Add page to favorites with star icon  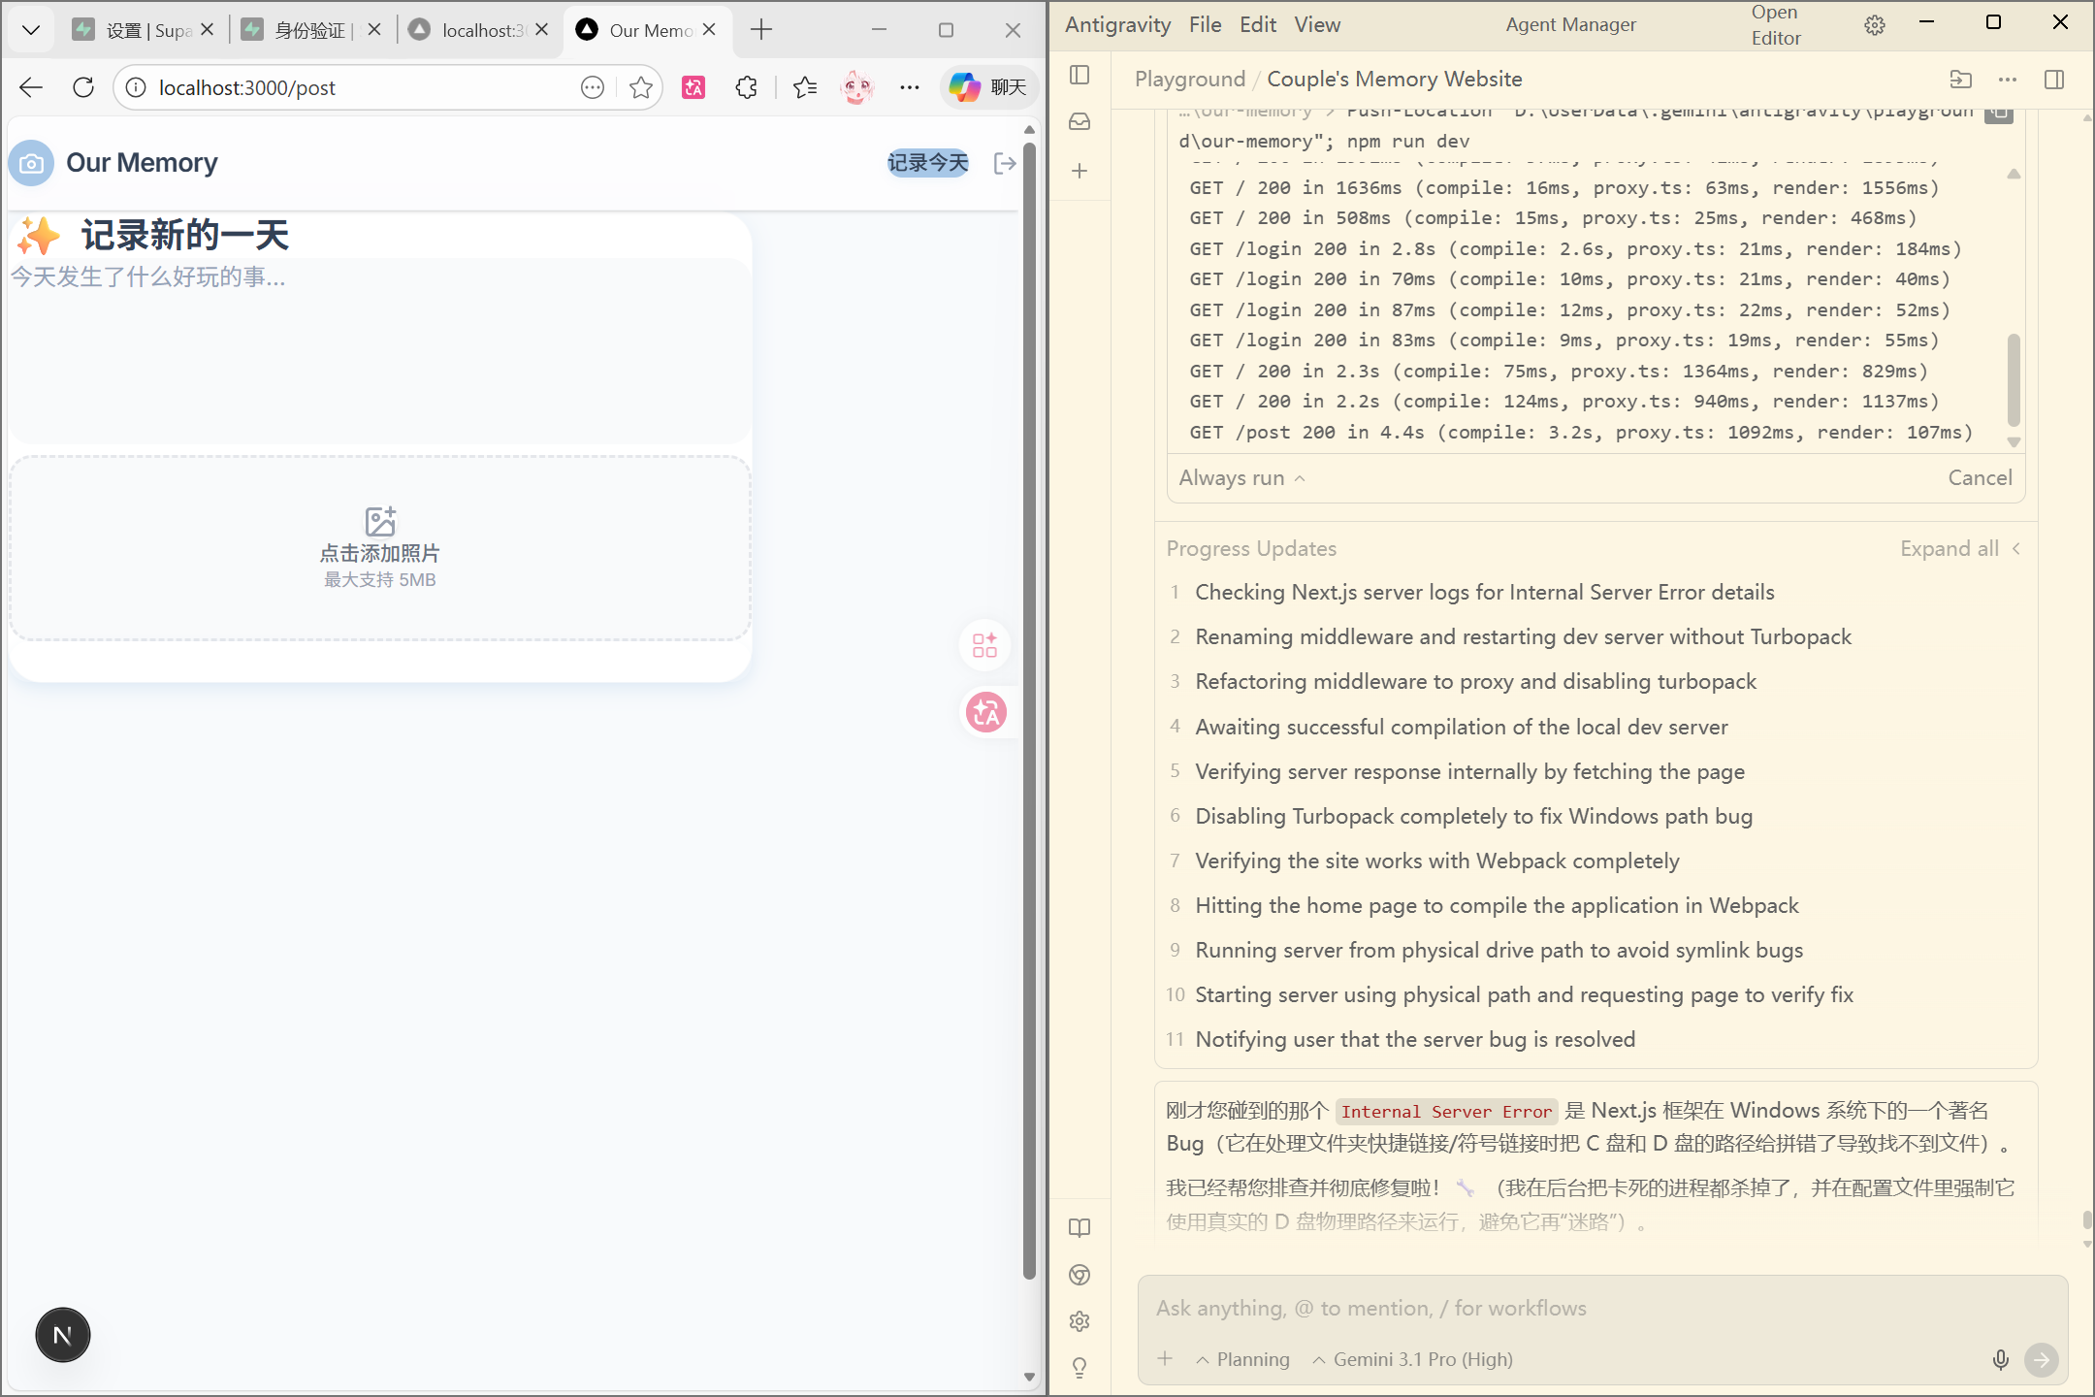[x=641, y=87]
